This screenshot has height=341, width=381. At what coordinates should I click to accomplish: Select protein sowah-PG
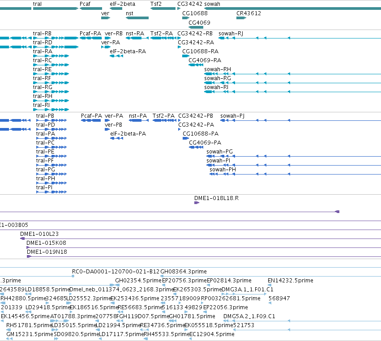[x=220, y=152]
